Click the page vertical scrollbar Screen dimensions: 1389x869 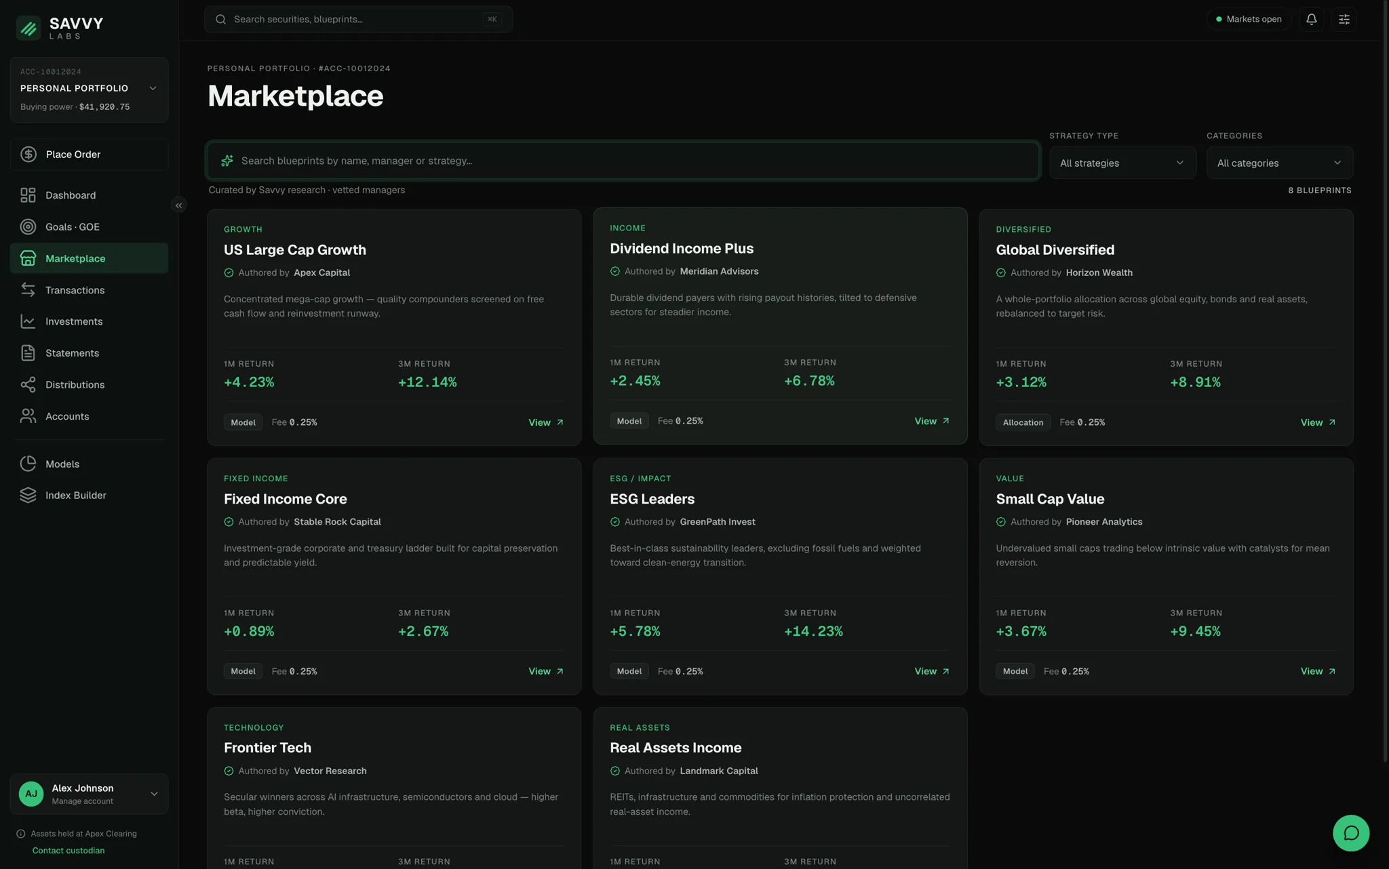(x=1385, y=380)
